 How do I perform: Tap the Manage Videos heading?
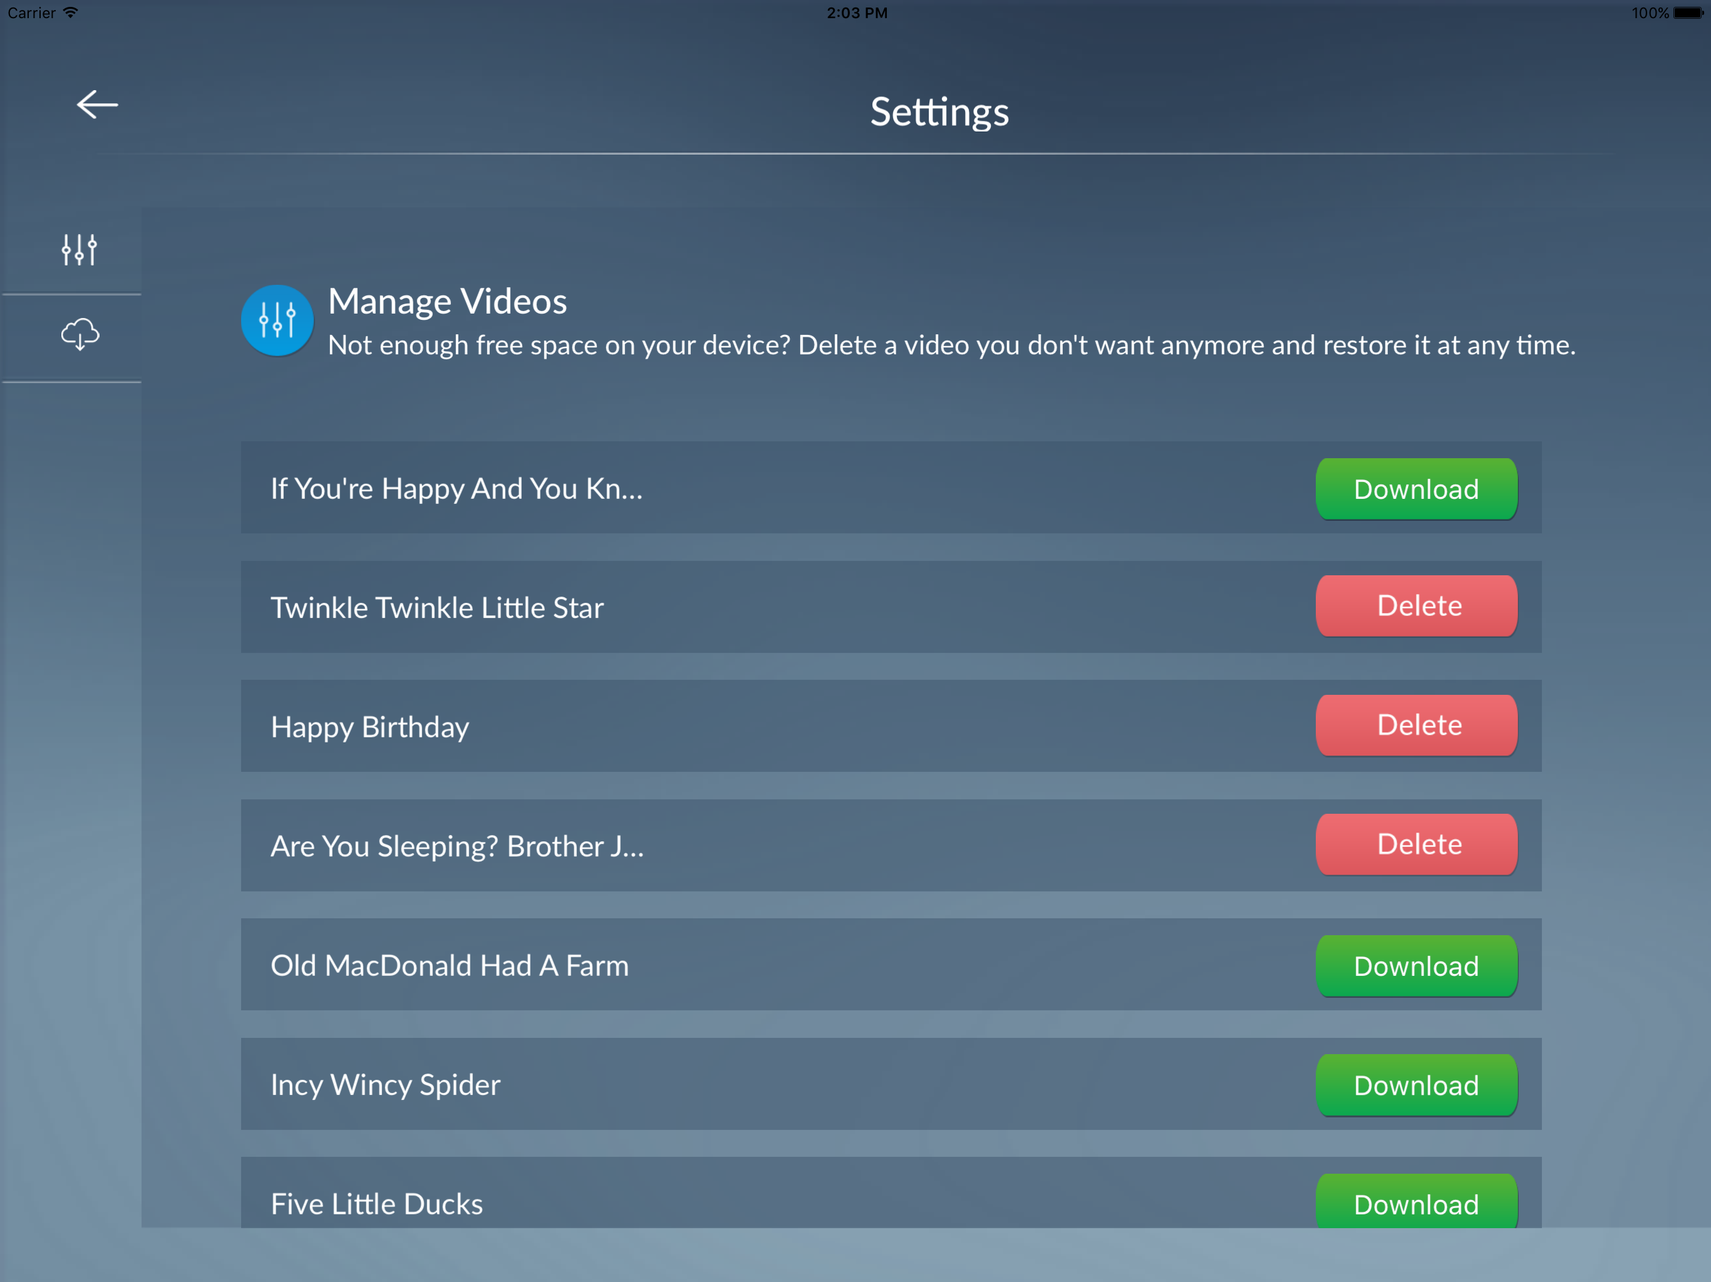coord(447,302)
